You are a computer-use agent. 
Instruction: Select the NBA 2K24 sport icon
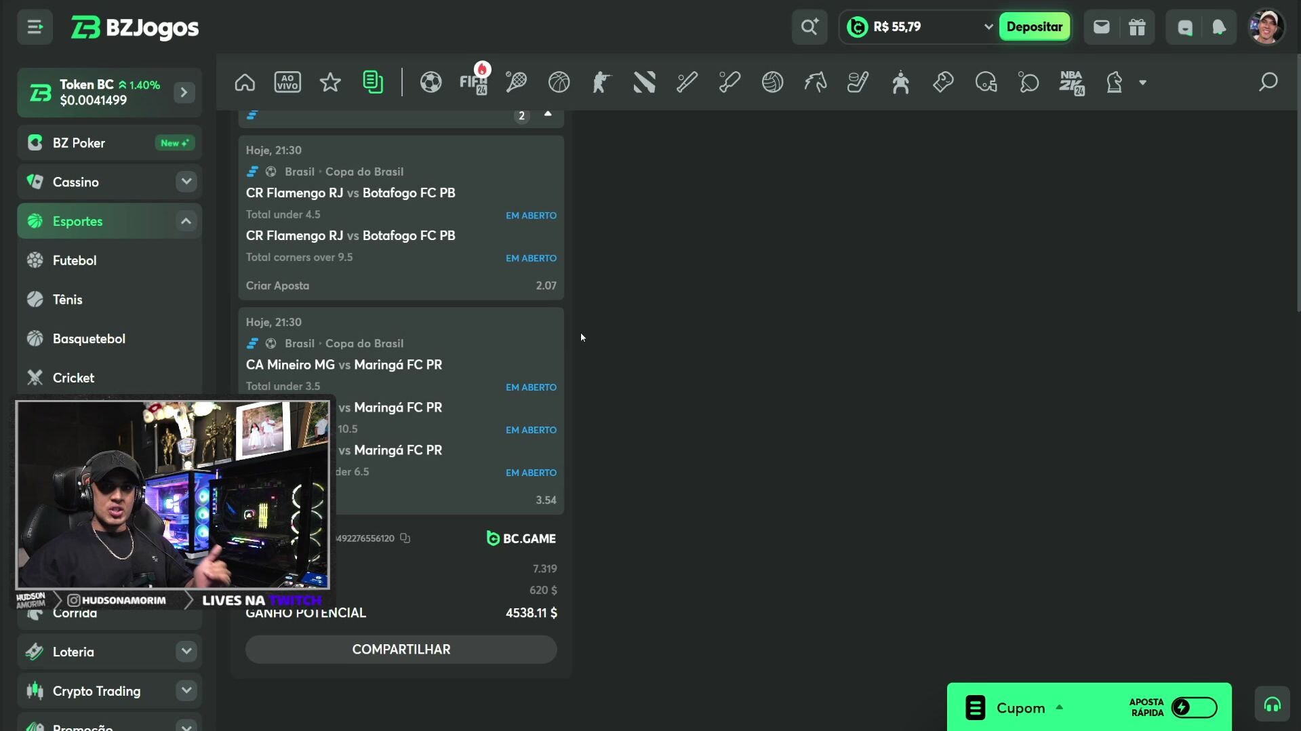point(1072,83)
